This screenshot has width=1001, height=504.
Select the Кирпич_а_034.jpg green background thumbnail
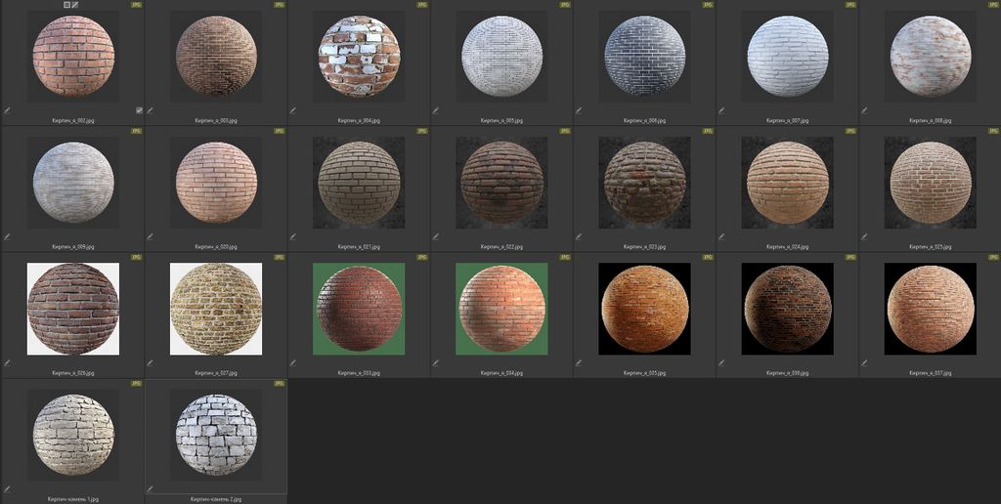(501, 309)
